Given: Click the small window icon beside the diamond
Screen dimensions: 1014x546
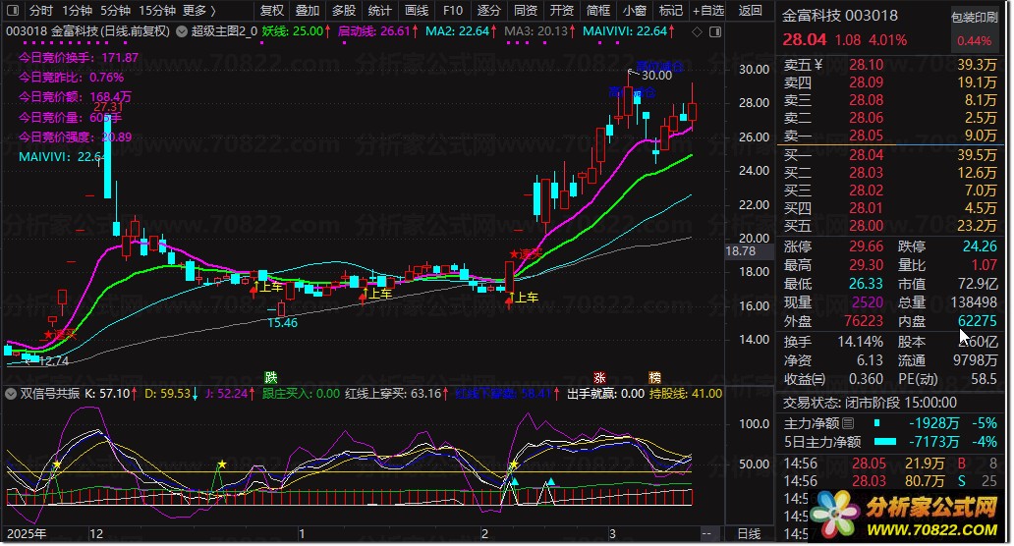Looking at the screenshot, I should coord(710,31).
